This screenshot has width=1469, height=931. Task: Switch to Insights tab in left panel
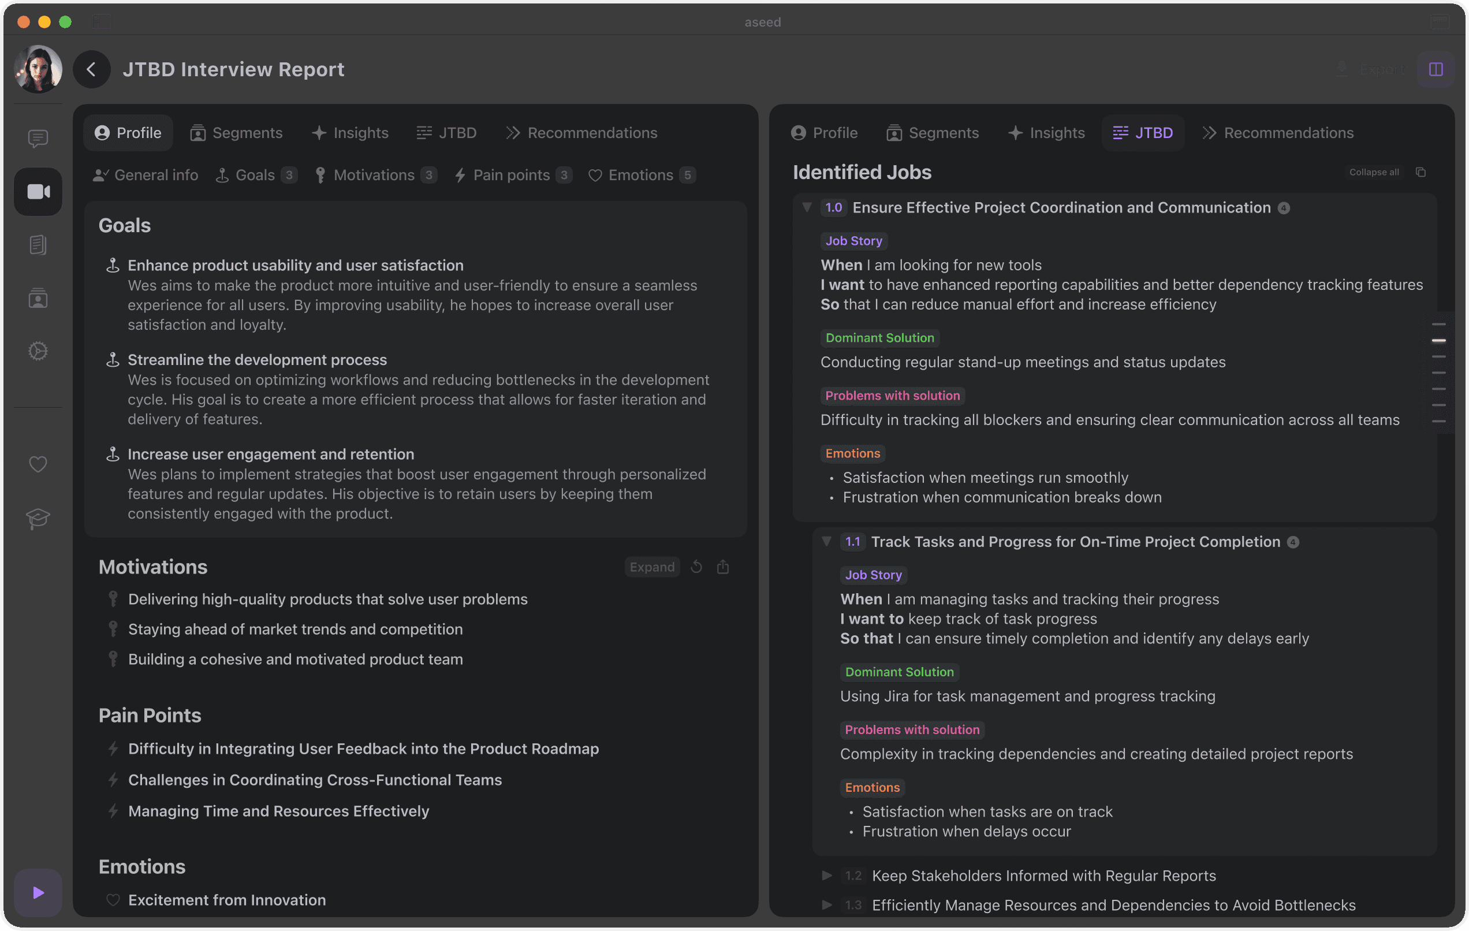point(350,132)
